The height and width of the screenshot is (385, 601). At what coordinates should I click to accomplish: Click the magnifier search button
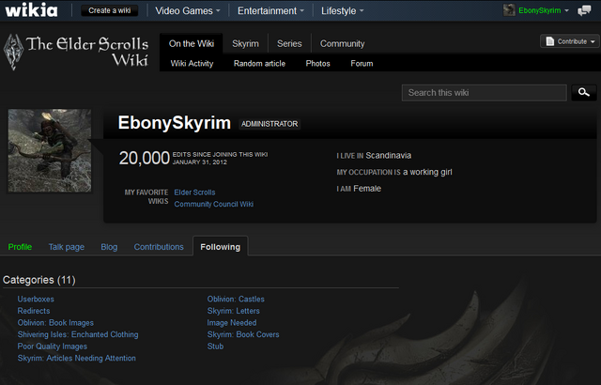584,92
